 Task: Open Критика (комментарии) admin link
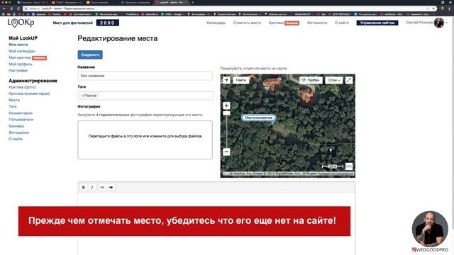[29, 93]
